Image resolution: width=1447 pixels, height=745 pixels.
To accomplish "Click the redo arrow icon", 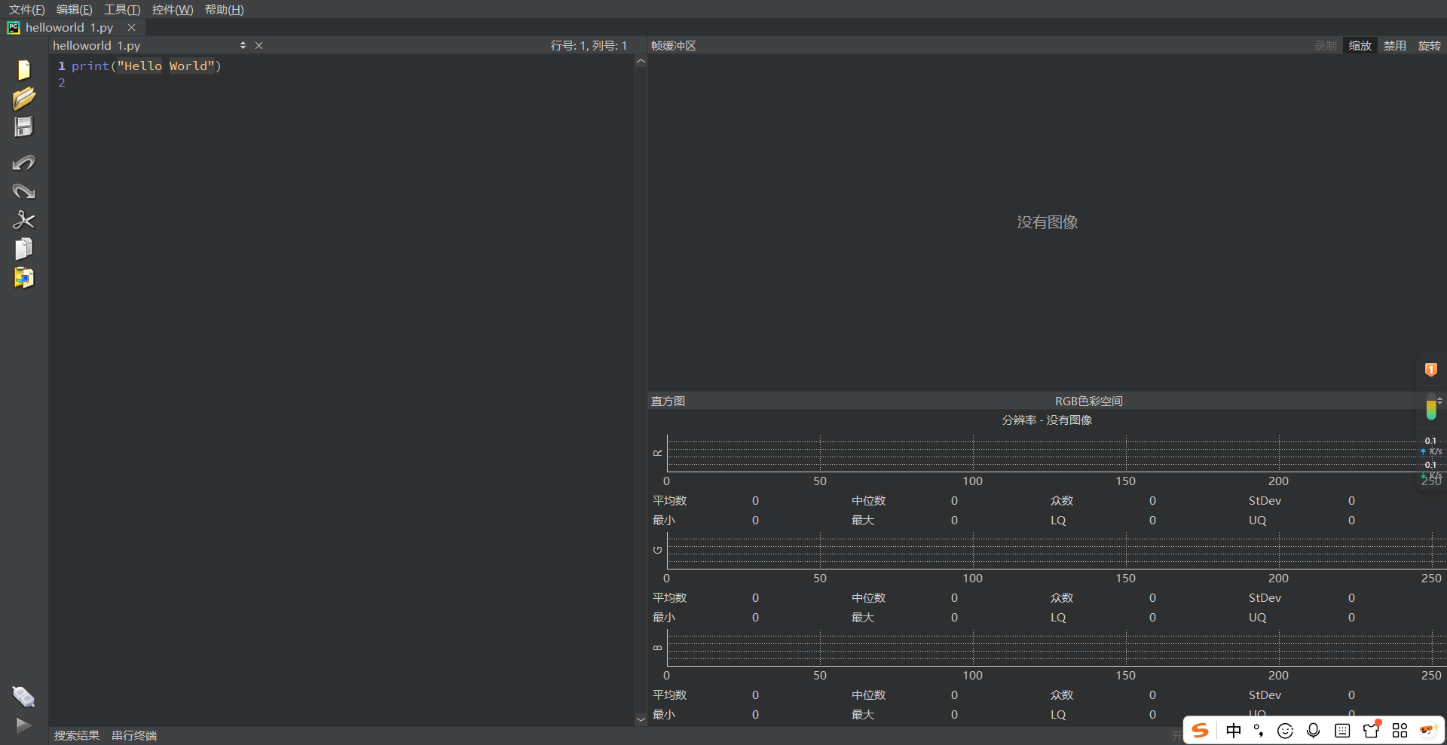I will pyautogui.click(x=23, y=191).
